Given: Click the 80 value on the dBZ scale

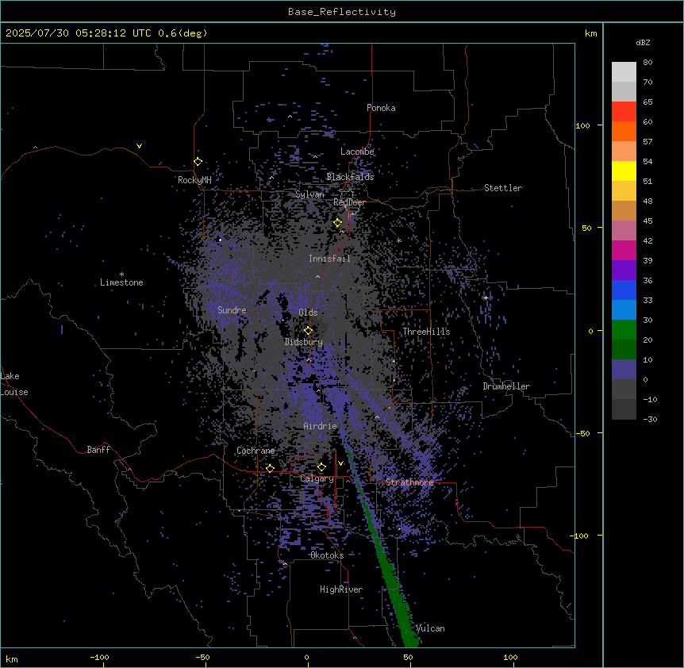Looking at the screenshot, I should click(647, 63).
